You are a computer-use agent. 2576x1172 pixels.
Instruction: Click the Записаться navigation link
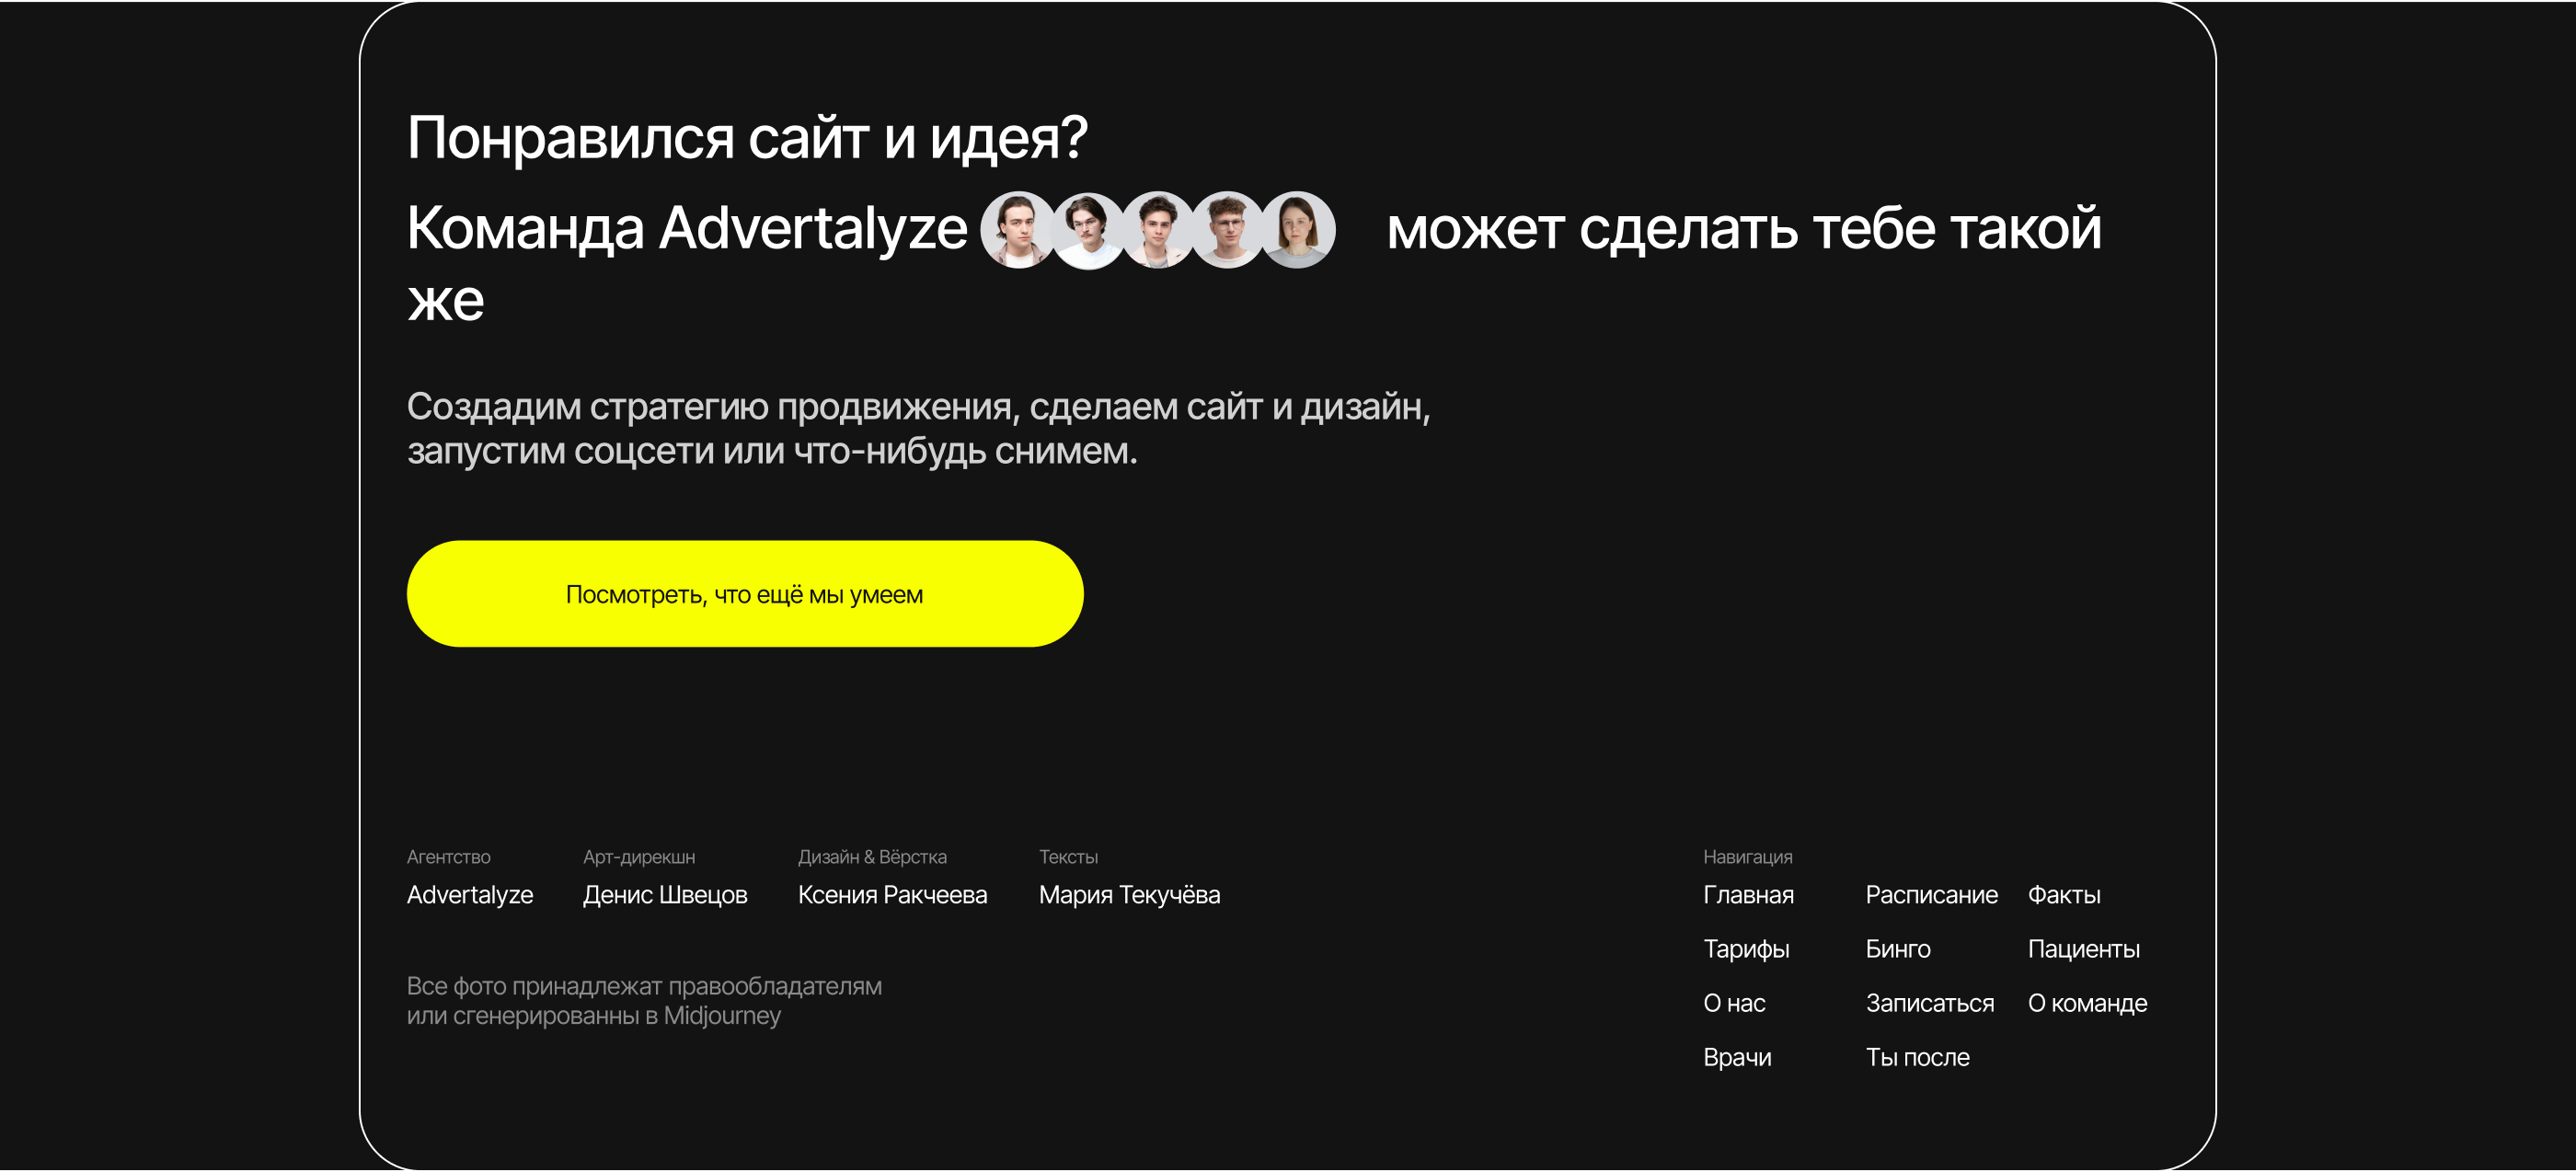pyautogui.click(x=1929, y=1003)
